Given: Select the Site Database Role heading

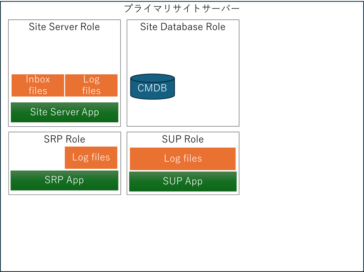Looking at the screenshot, I should [183, 27].
